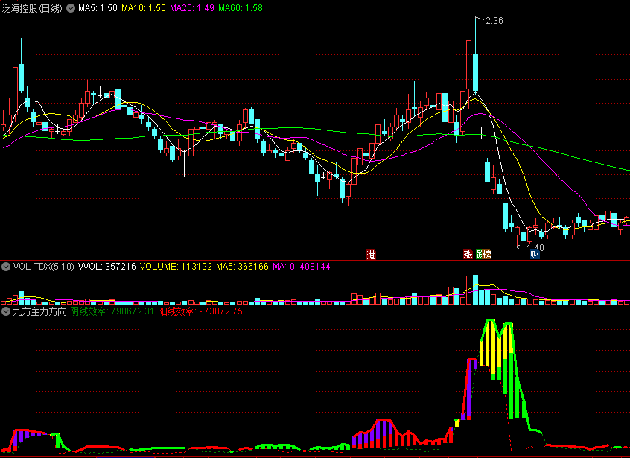
Task: Expand the VOL-TDX indicator dropdown arrow
Action: pyautogui.click(x=6, y=267)
